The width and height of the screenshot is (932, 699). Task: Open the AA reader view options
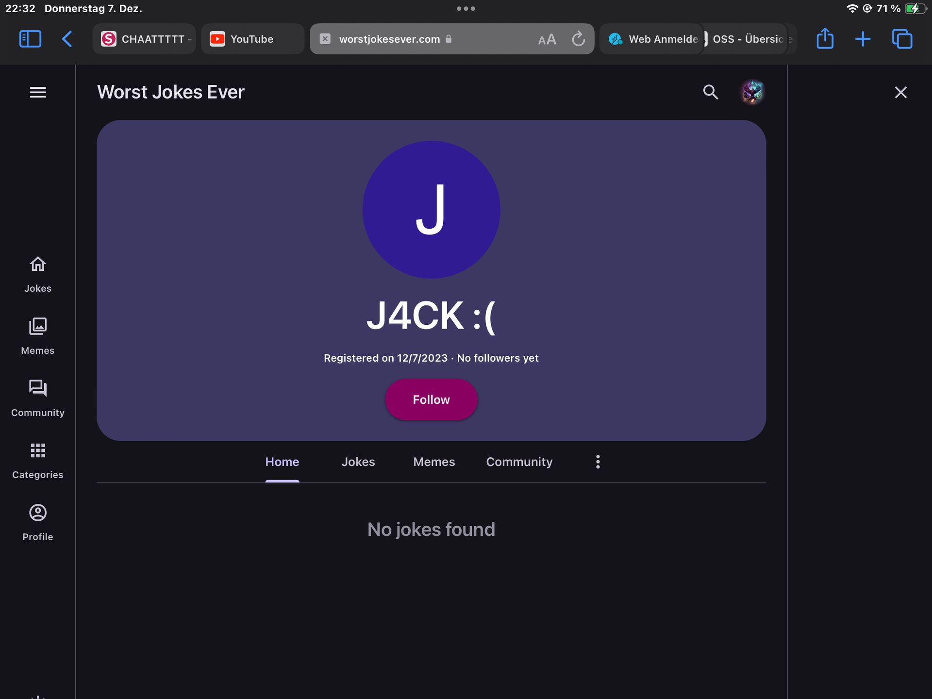click(x=547, y=39)
